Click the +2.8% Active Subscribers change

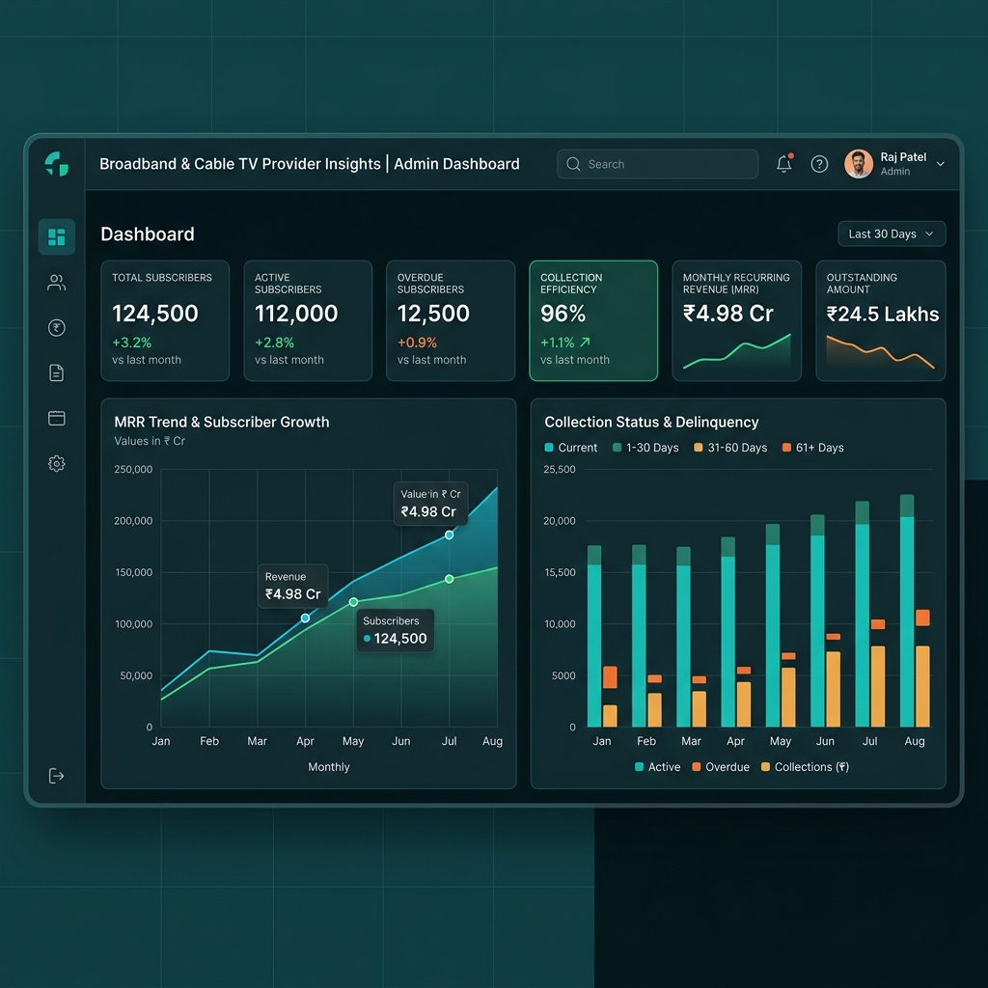tap(274, 343)
